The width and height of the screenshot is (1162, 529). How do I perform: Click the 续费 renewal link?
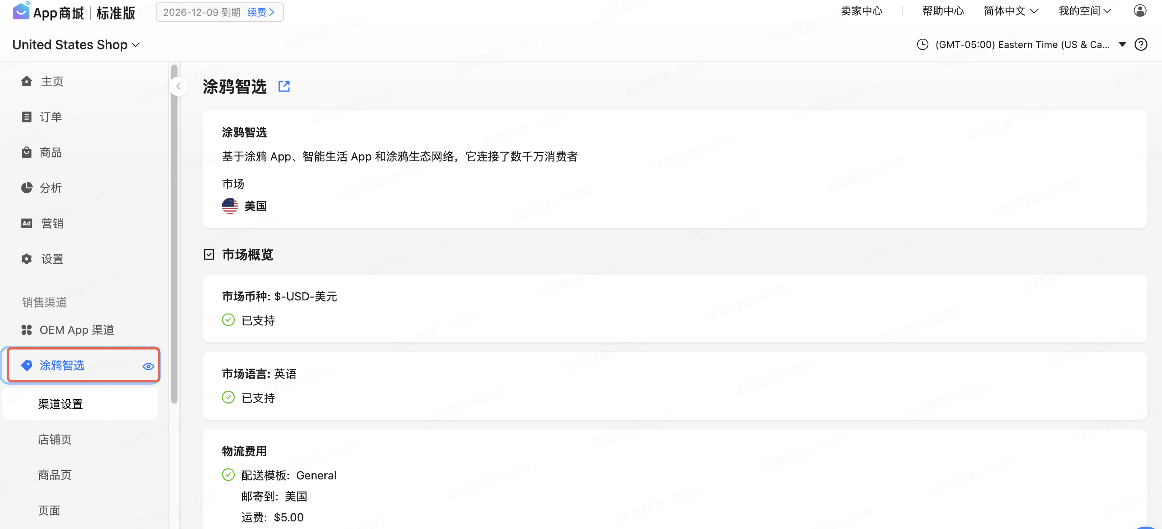click(x=261, y=12)
